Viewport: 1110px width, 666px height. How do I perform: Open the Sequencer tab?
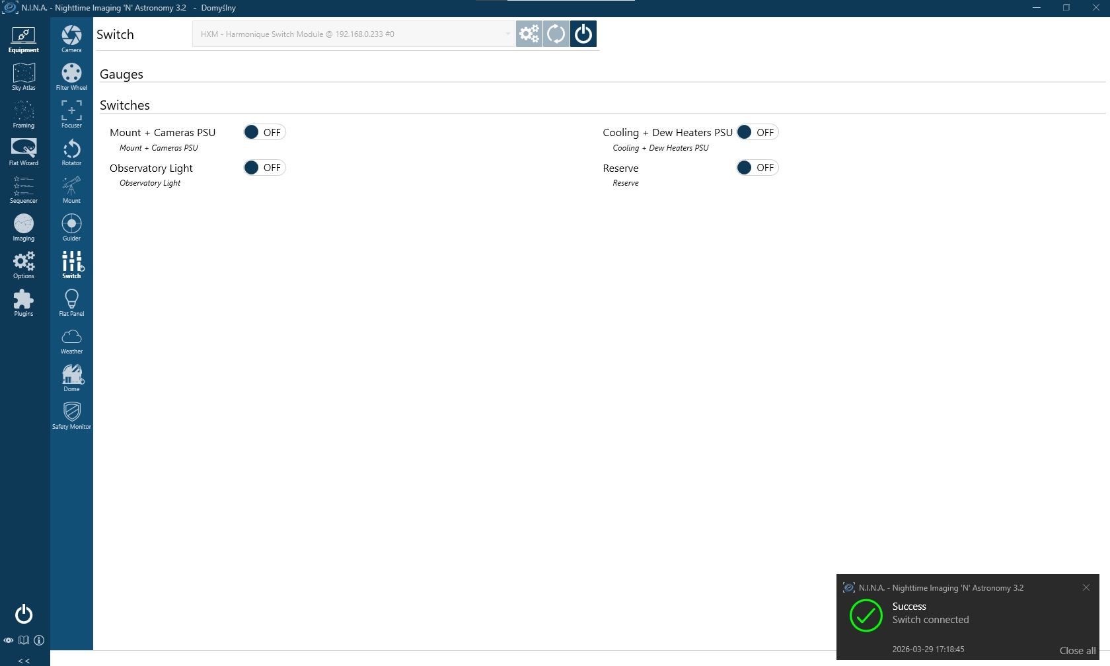(24, 189)
